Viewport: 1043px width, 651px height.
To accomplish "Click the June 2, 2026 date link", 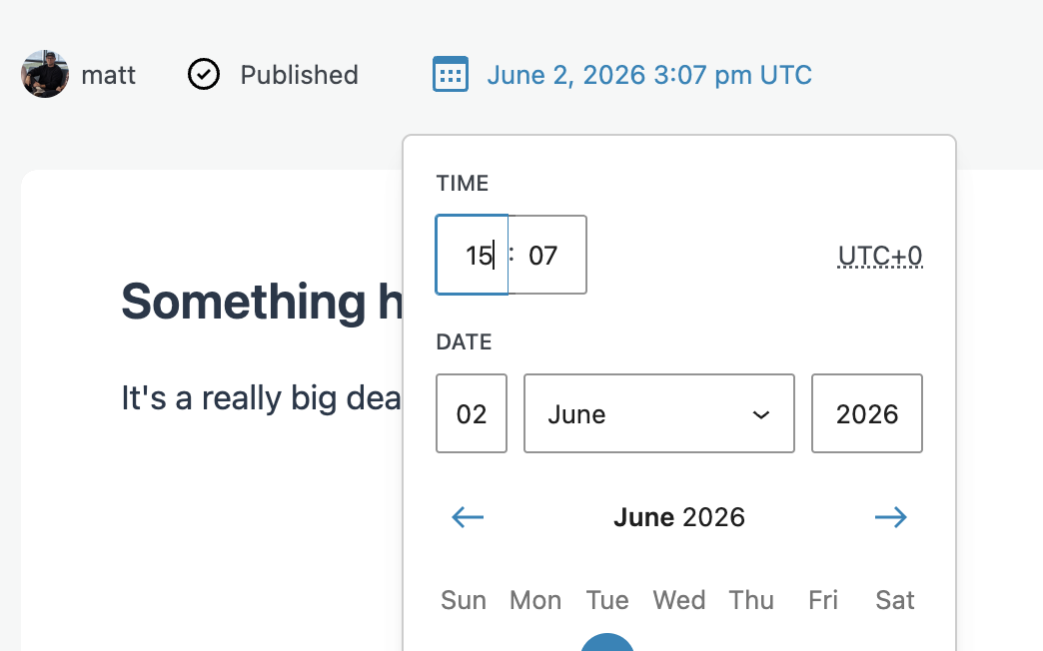I will click(x=649, y=75).
